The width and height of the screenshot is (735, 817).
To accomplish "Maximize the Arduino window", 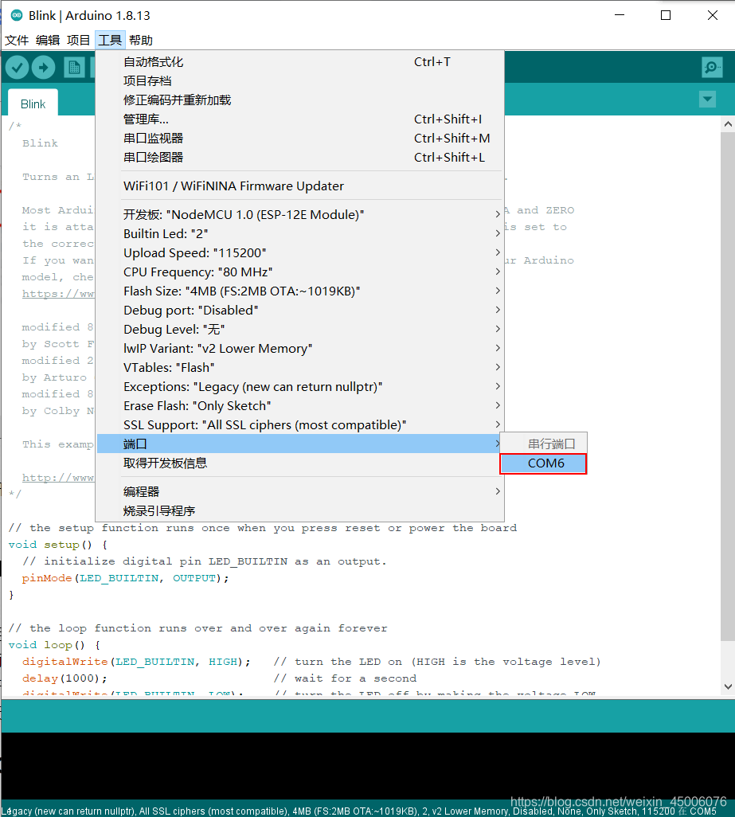I will pyautogui.click(x=665, y=16).
